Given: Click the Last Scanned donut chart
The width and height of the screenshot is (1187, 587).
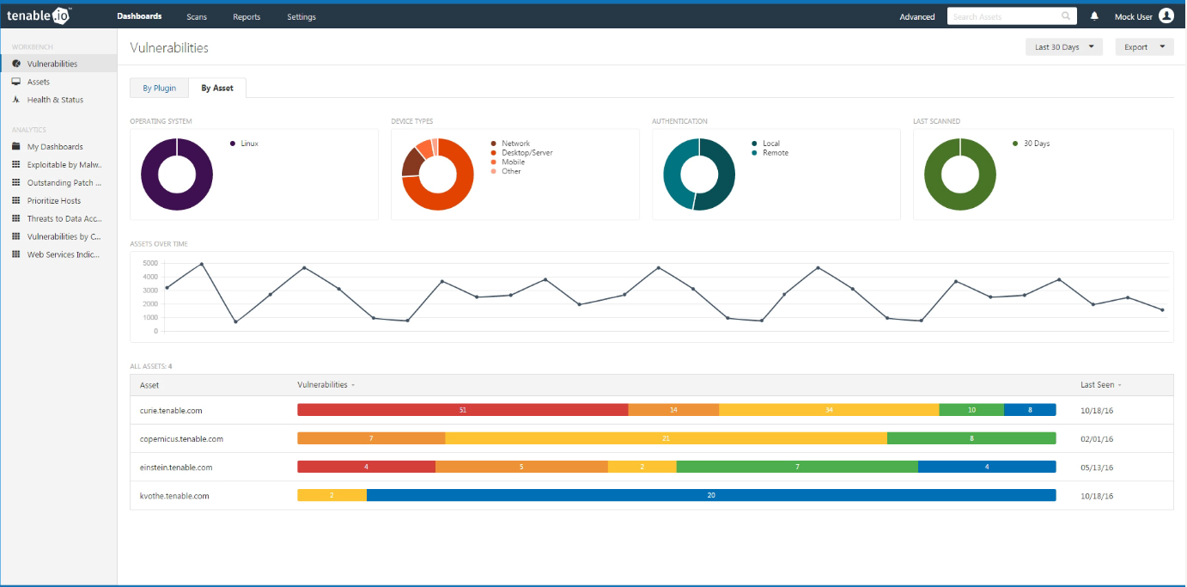Looking at the screenshot, I should point(960,174).
